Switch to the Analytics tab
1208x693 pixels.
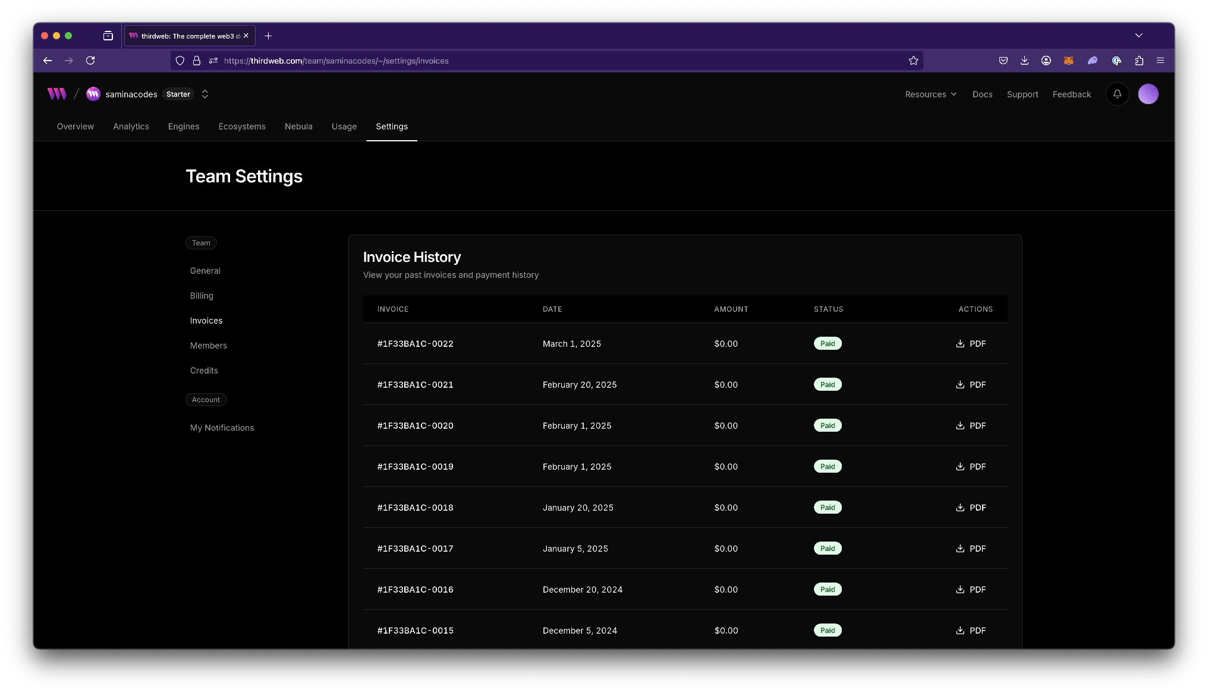pos(131,126)
